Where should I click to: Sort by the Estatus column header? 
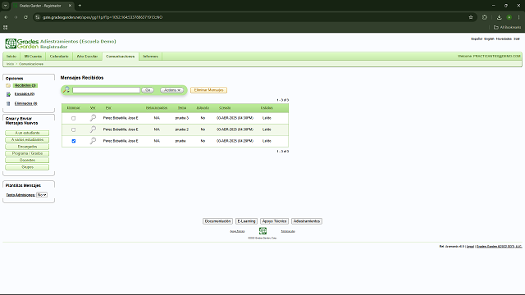tap(267, 107)
